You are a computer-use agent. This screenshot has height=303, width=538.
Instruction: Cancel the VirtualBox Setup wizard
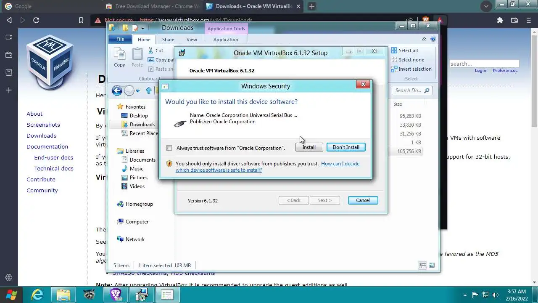click(x=363, y=200)
